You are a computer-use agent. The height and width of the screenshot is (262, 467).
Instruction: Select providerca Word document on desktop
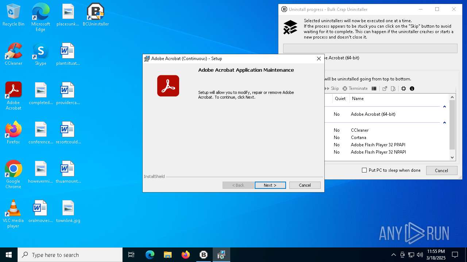(68, 94)
